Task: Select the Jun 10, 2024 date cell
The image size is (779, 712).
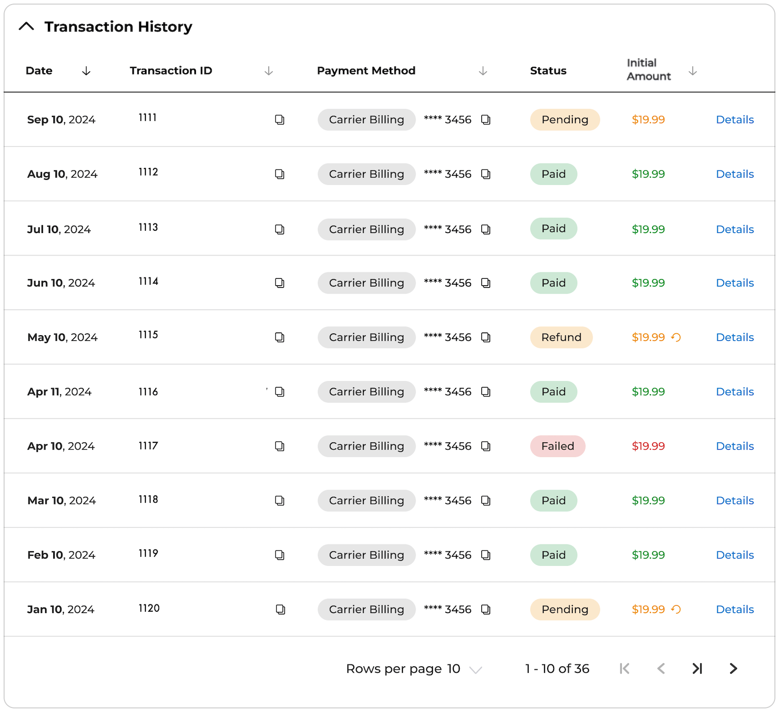Action: pos(61,283)
